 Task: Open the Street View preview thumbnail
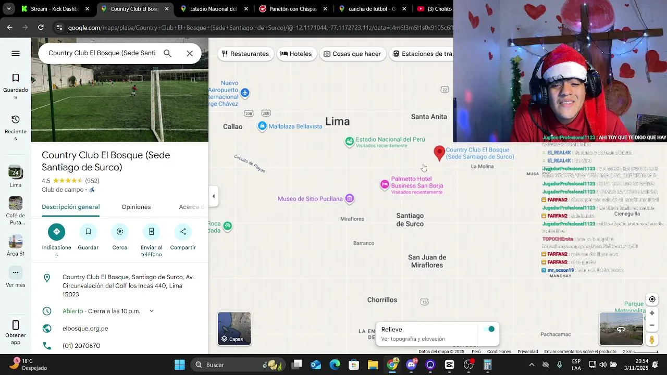coord(621,329)
